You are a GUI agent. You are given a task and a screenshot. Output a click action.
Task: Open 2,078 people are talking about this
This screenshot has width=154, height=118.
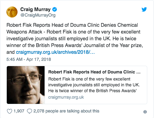point(66,111)
